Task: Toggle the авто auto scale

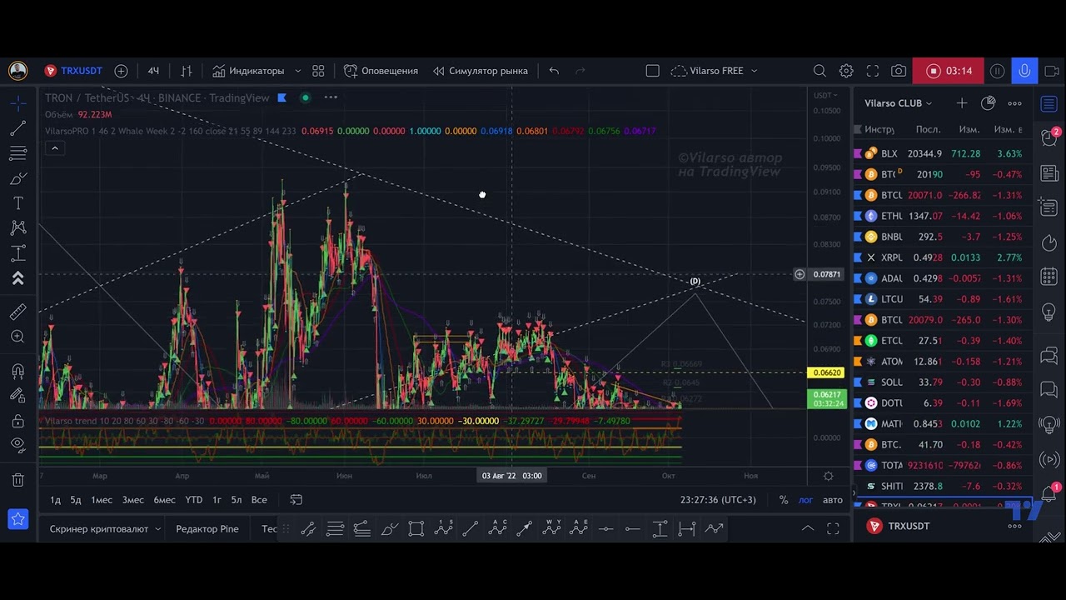Action: tap(833, 500)
